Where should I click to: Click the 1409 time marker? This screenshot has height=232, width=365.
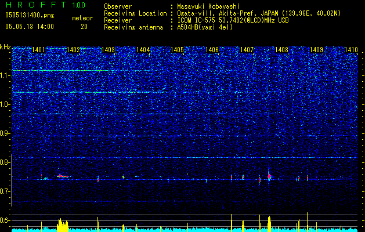317,50
